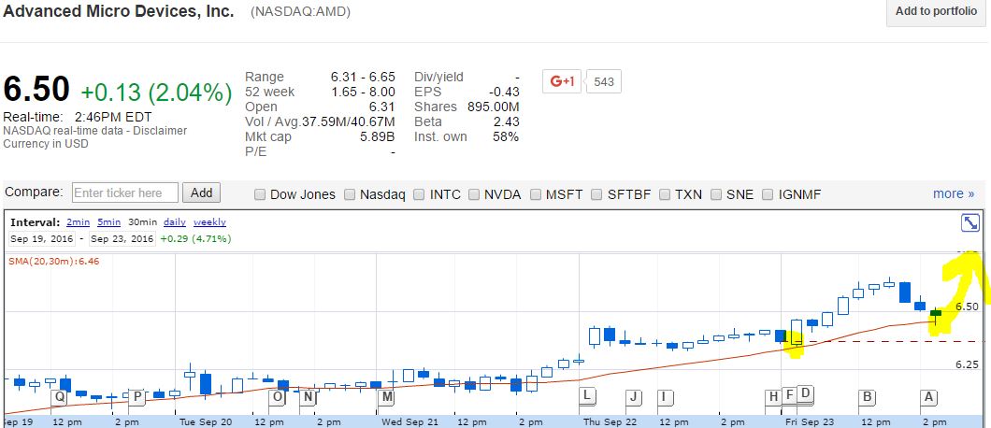Enable Dow Jones comparison checkbox
991x428 pixels.
click(x=260, y=194)
